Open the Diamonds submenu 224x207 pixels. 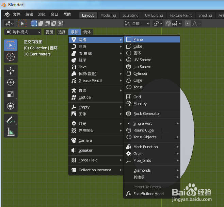pyautogui.click(x=151, y=170)
